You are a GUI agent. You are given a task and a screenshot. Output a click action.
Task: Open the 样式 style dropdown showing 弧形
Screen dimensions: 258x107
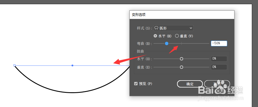coord(173,28)
